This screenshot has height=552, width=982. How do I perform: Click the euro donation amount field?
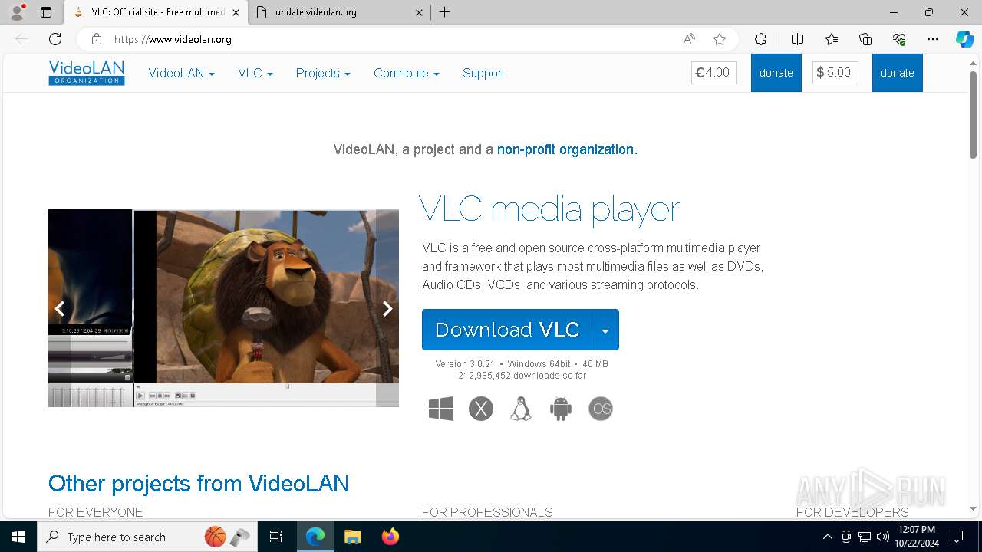pos(714,73)
